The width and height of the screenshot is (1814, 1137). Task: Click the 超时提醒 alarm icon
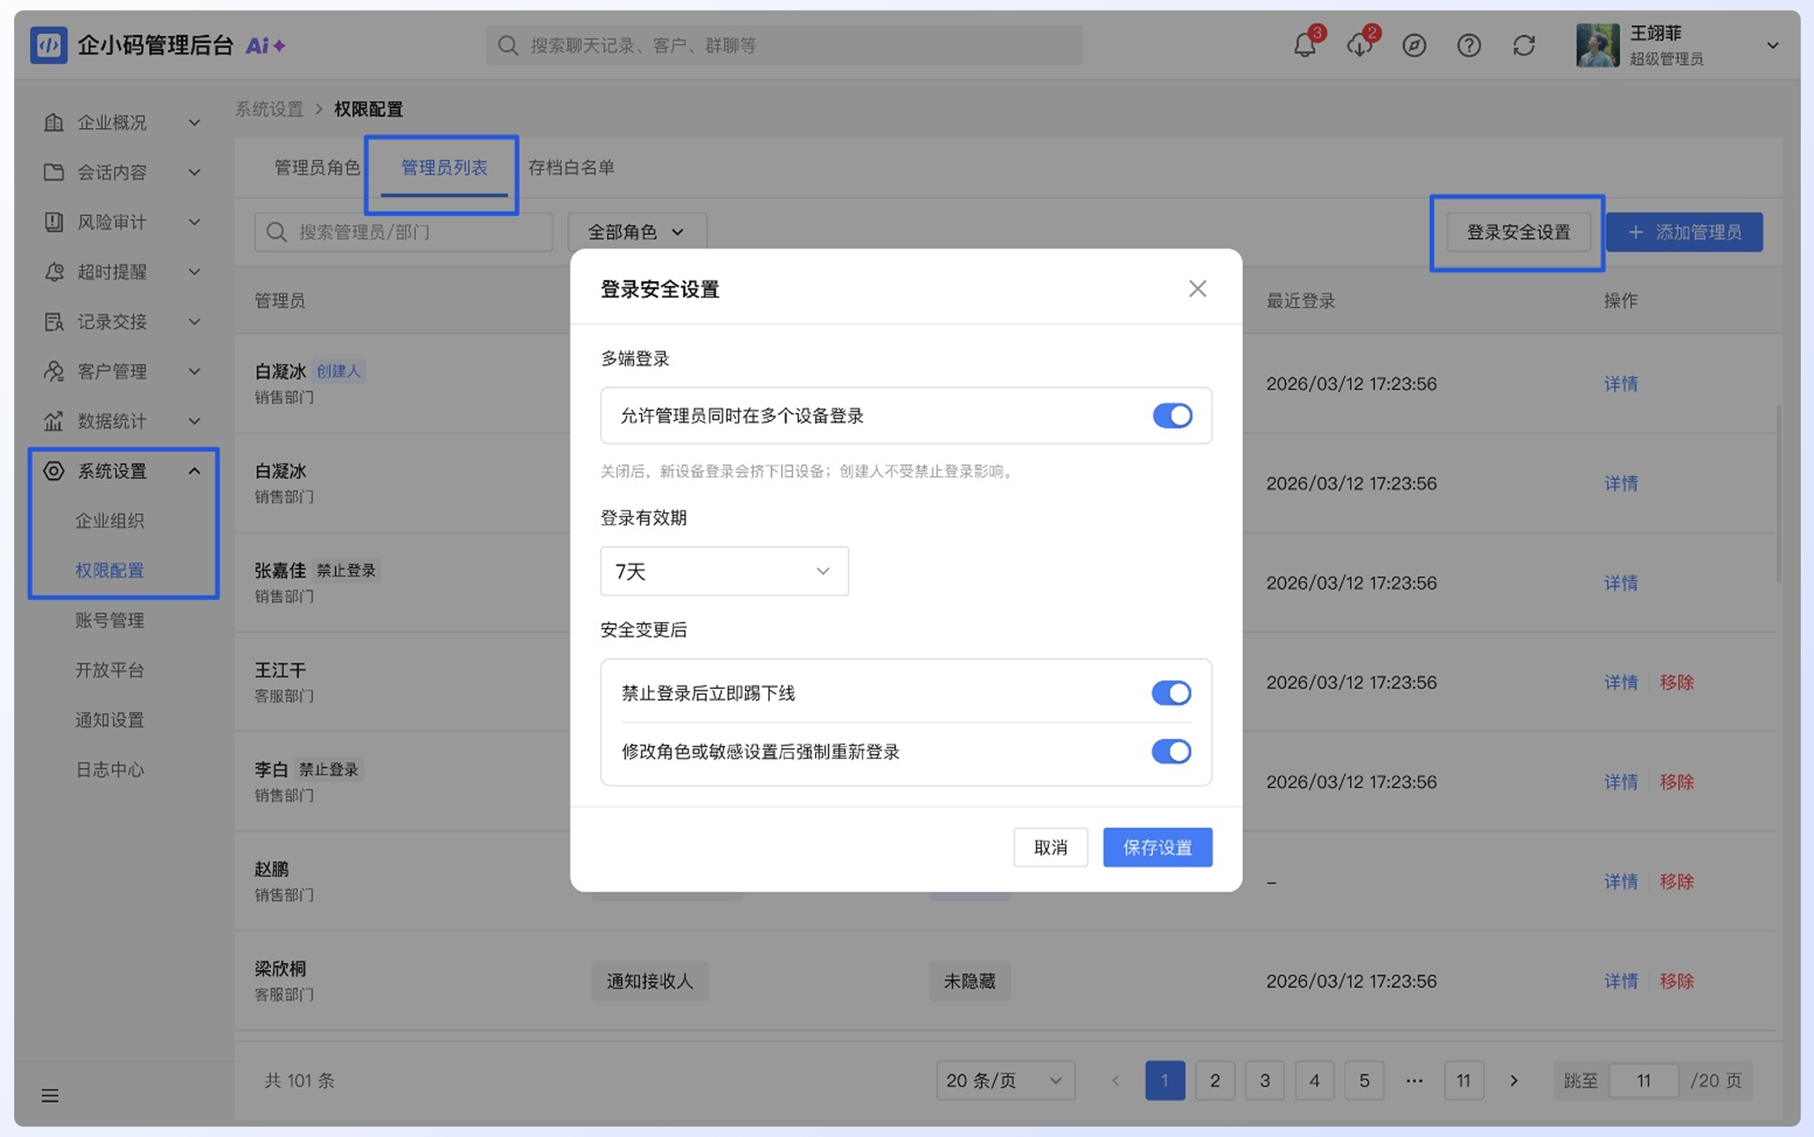pos(53,272)
